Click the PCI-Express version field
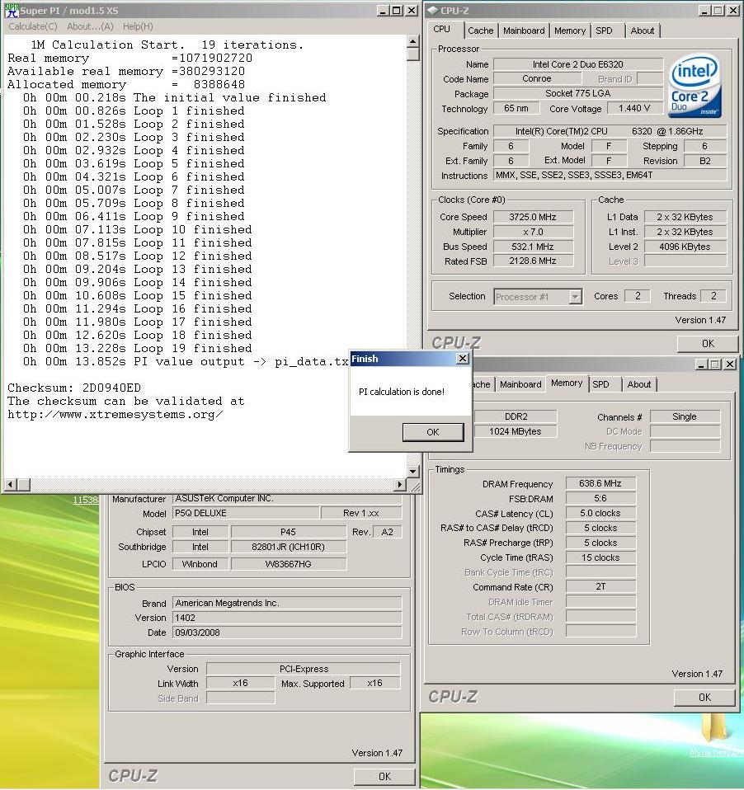The width and height of the screenshot is (744, 790). (304, 669)
